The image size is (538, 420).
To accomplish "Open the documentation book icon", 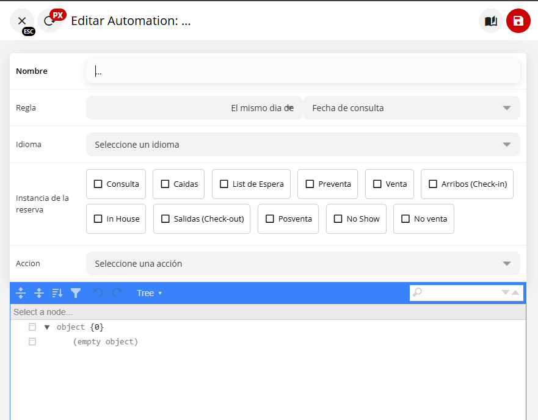I will (x=490, y=21).
